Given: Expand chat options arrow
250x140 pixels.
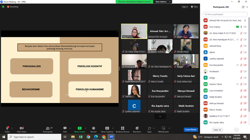Looking at the screenshot, I should (x=70, y=128).
